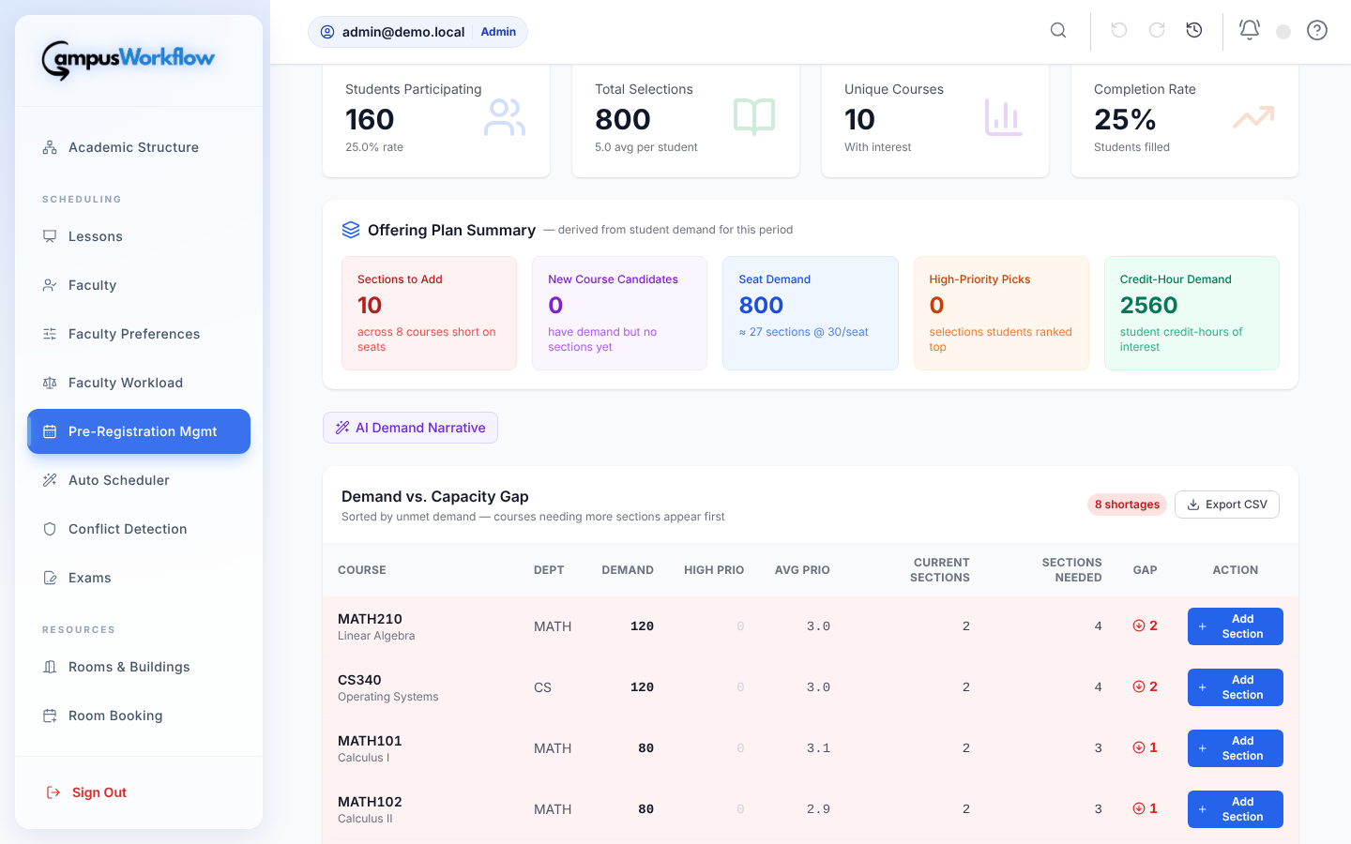Click the AI Demand Narrative button
Screen dimensions: 1351x844
pos(410,428)
